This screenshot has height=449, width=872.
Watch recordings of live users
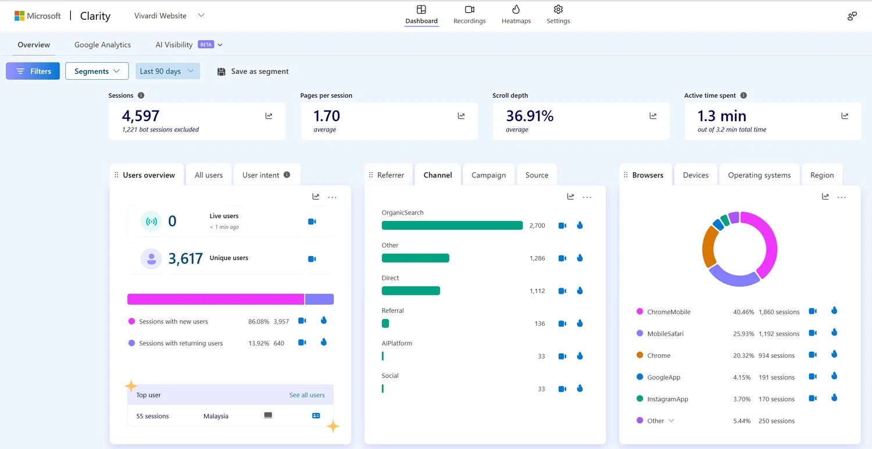[x=312, y=222]
